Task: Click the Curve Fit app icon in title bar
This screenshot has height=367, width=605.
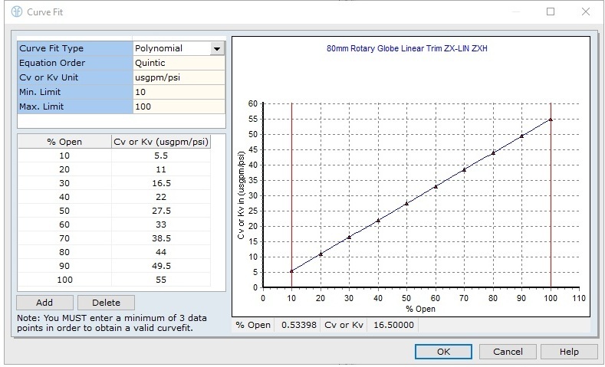Action: 17,12
